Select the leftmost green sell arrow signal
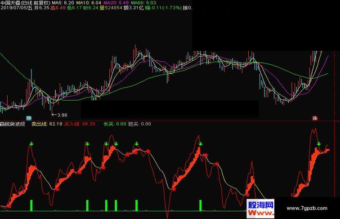This screenshot has height=219, width=340. 31,144
